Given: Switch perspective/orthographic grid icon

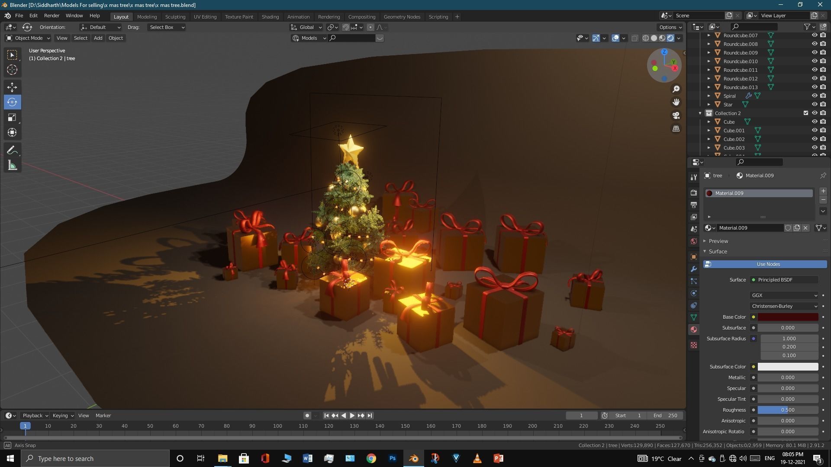Looking at the screenshot, I should click(x=676, y=129).
